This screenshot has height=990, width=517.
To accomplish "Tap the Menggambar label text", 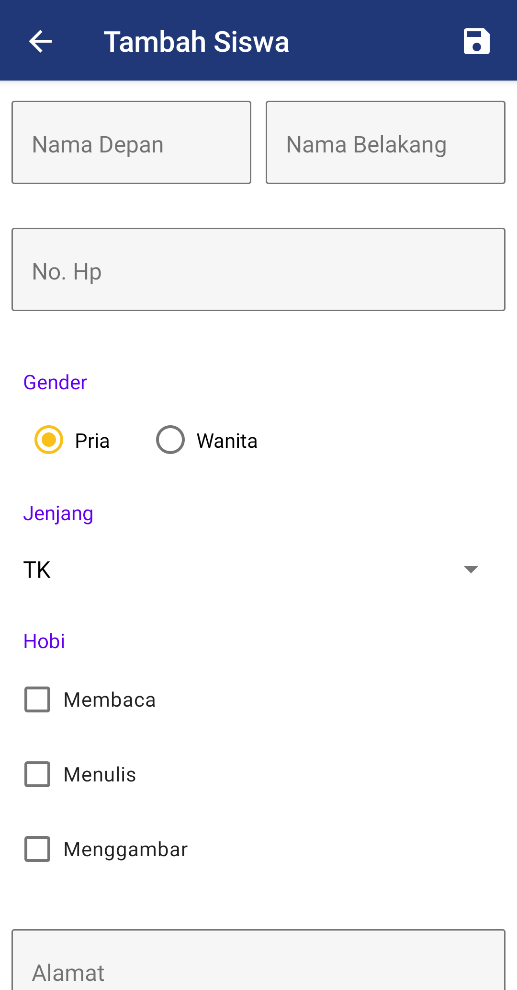I will [x=125, y=850].
